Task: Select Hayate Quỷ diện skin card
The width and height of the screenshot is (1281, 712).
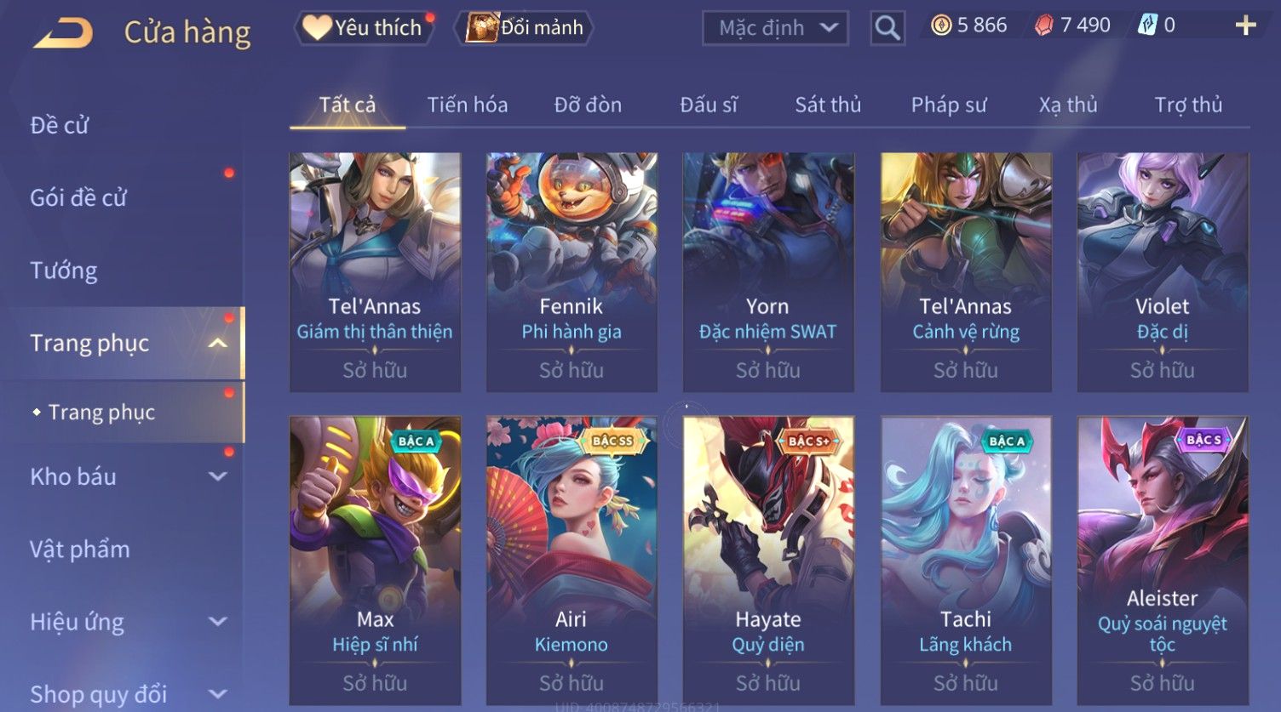Action: point(768,561)
